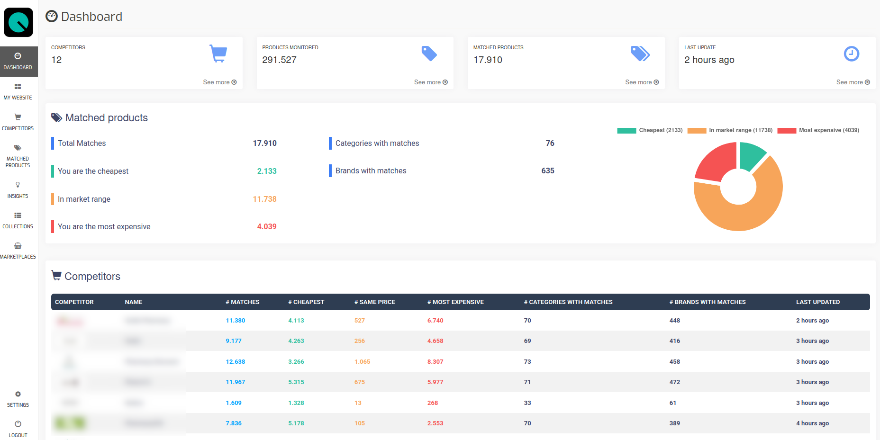Toggle In market range legend item
This screenshot has width=880, height=440.
(x=730, y=130)
